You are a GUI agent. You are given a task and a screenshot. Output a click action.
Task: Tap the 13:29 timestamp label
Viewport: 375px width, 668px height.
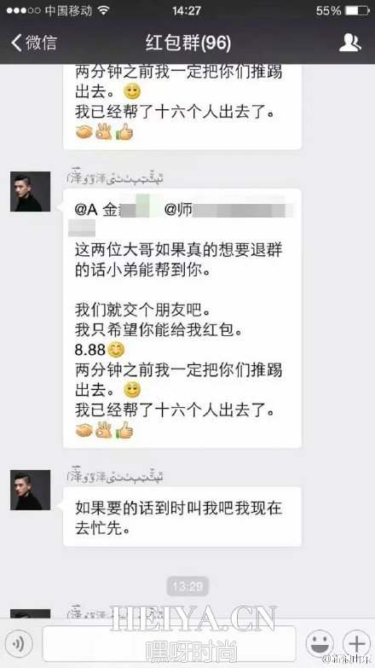click(187, 587)
